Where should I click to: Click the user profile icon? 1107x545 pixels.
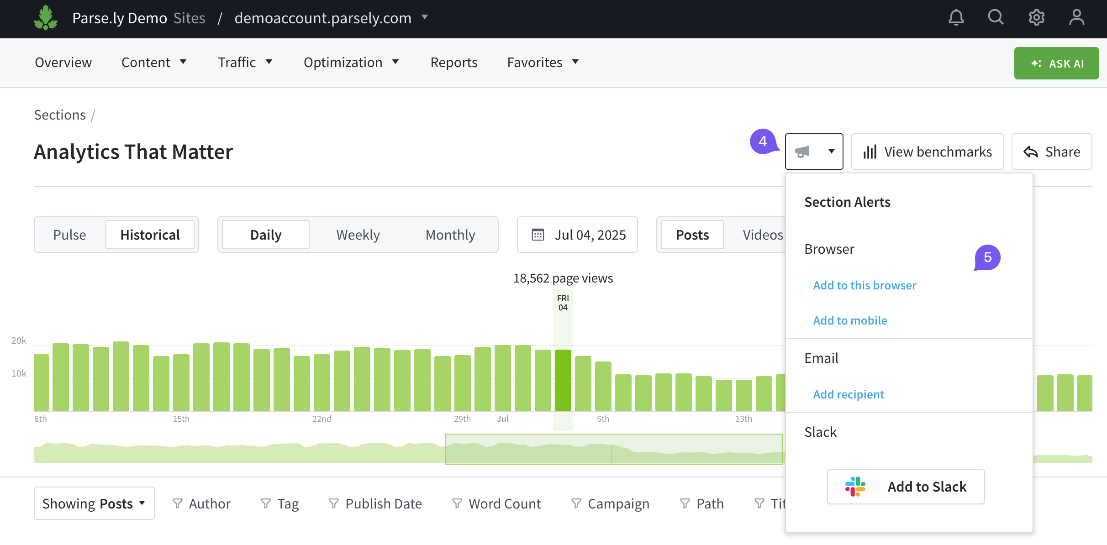pos(1076,18)
